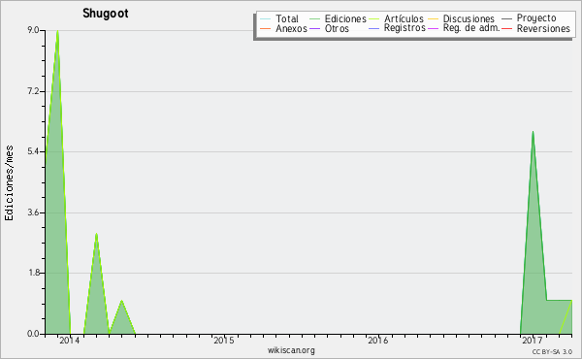Click the wikiscan.org text
Screen dimensions: 582x359
tap(291, 350)
